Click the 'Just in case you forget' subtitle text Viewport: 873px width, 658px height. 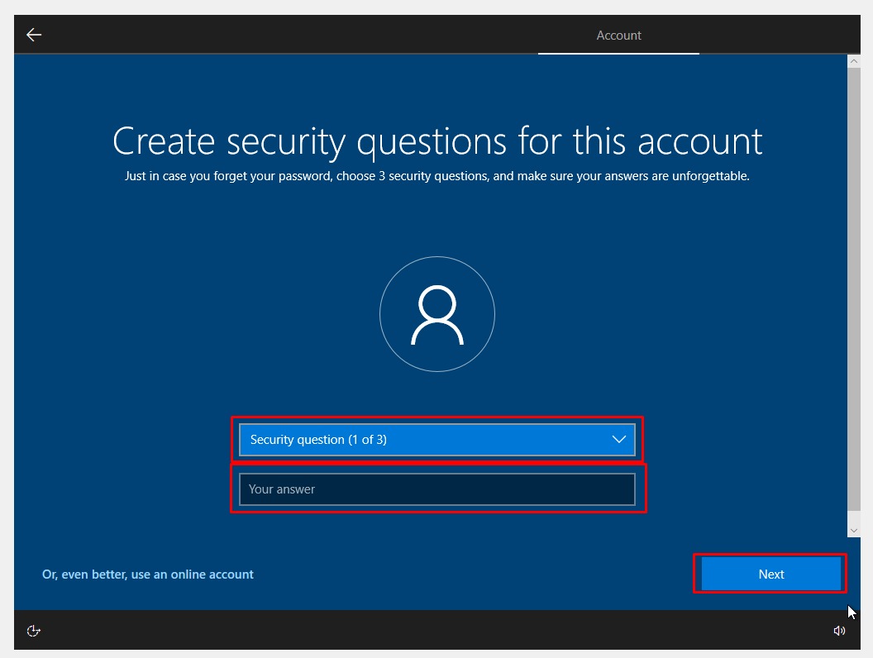(437, 176)
